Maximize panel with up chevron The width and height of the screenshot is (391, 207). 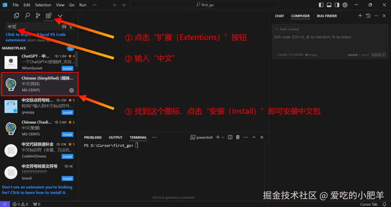[x=254, y=137]
